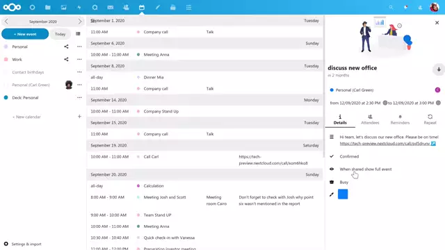The width and height of the screenshot is (445, 250).
Task: Open Personal (Carl Green) three-dot menu
Action: coord(79,85)
